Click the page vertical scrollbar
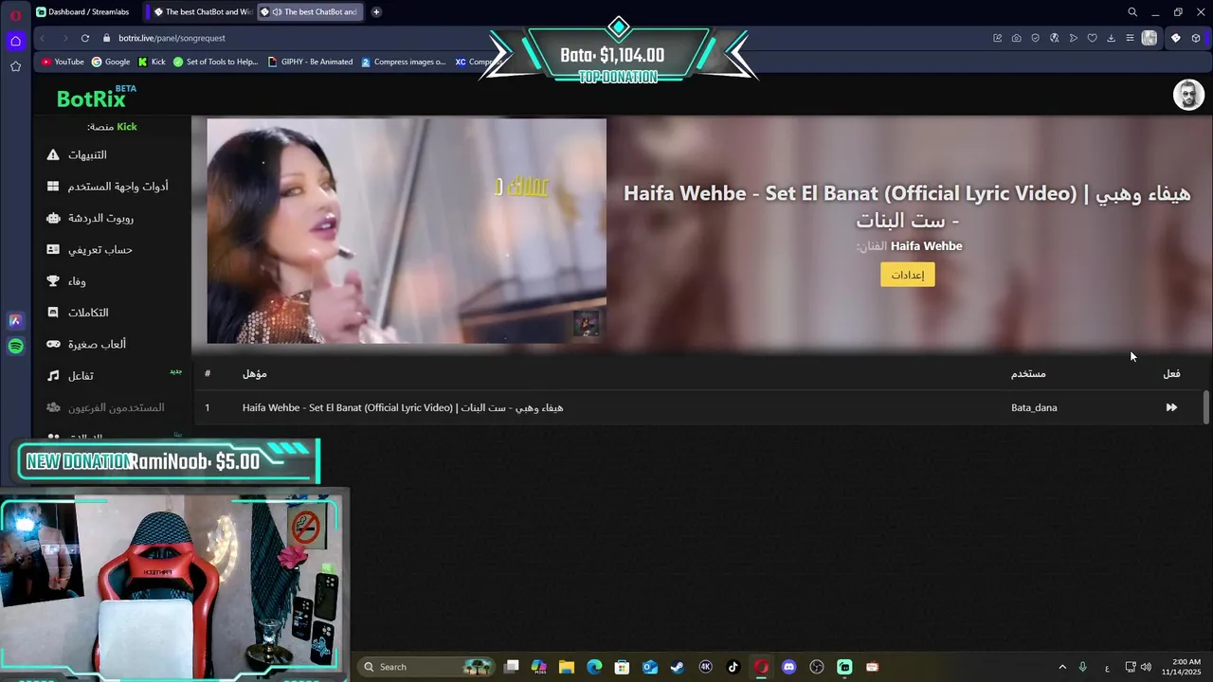The width and height of the screenshot is (1213, 682). [1206, 407]
